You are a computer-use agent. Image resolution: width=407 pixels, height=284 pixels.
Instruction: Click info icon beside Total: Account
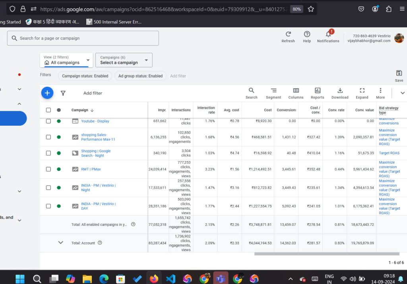[x=100, y=243]
